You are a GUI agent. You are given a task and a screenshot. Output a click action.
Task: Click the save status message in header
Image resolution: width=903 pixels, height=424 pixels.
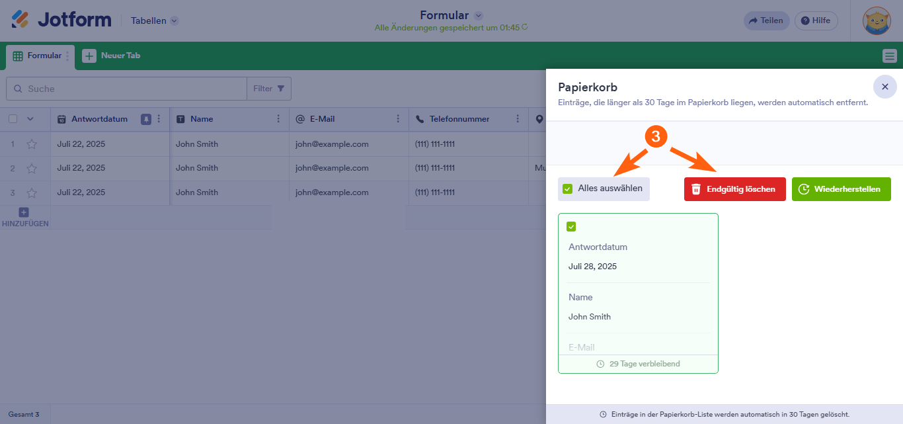[x=451, y=28]
